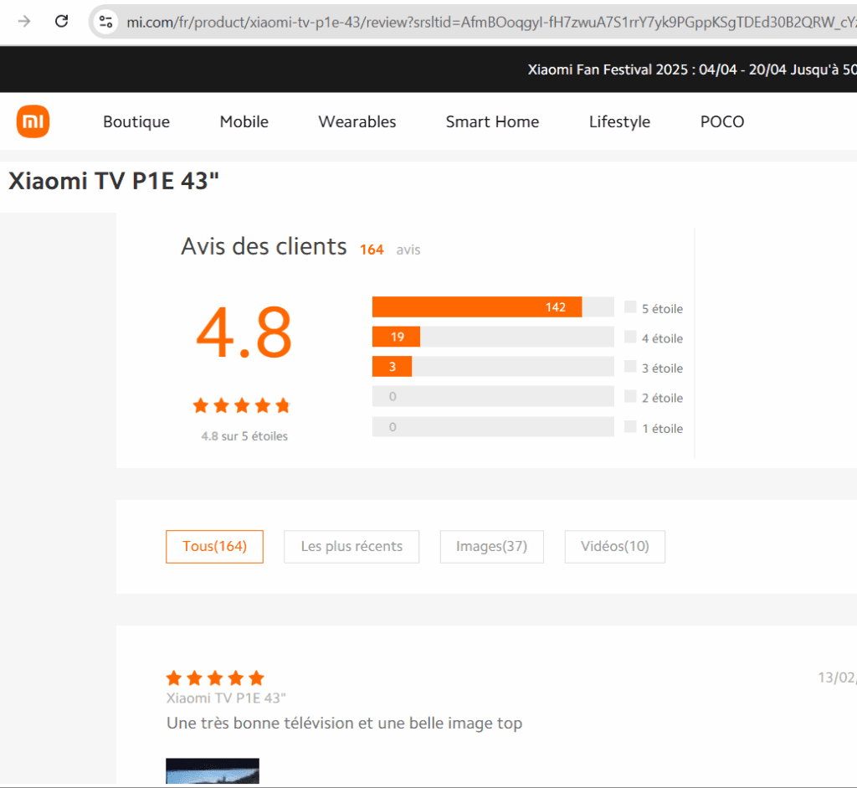857x788 pixels.
Task: Tick the 4 étoile filter checkbox
Action: pyautogui.click(x=630, y=337)
